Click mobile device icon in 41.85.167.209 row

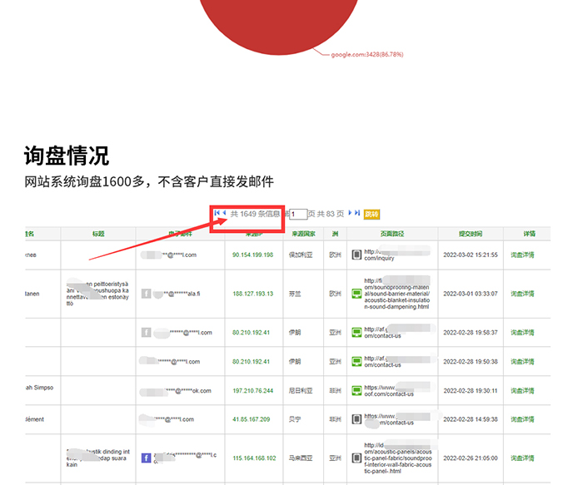pyautogui.click(x=356, y=419)
